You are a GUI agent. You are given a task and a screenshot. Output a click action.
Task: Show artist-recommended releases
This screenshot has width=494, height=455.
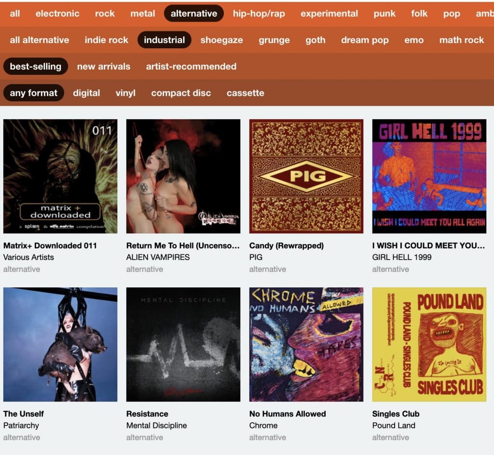191,67
